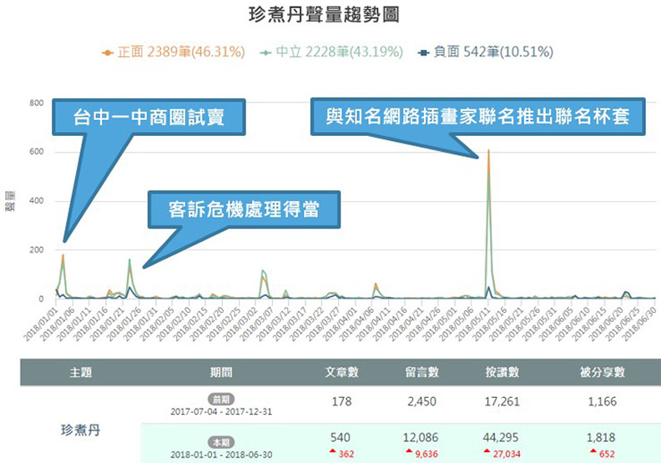Viewport: 661px width, 463px height.
Task: Click the 按讚數 column header
Action: 501,372
